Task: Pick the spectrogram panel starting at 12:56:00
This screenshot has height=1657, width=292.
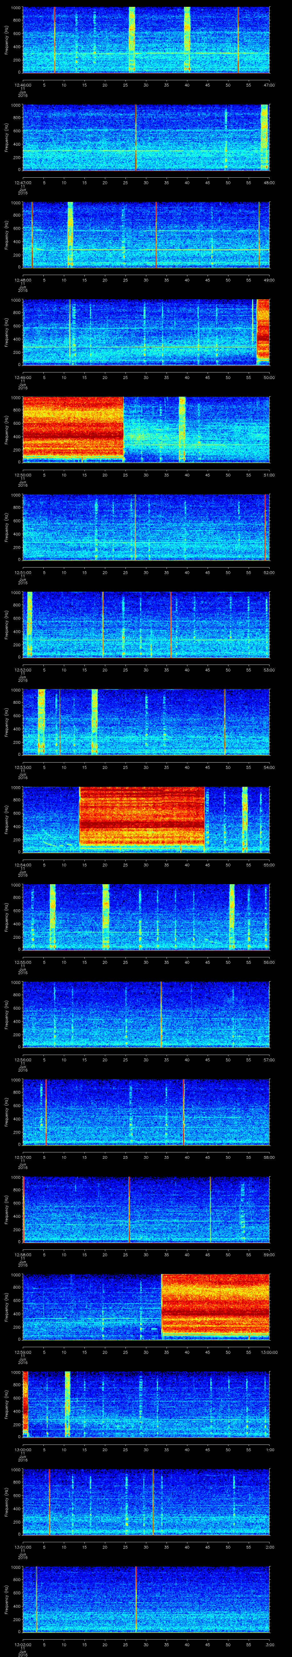Action: point(146,1014)
